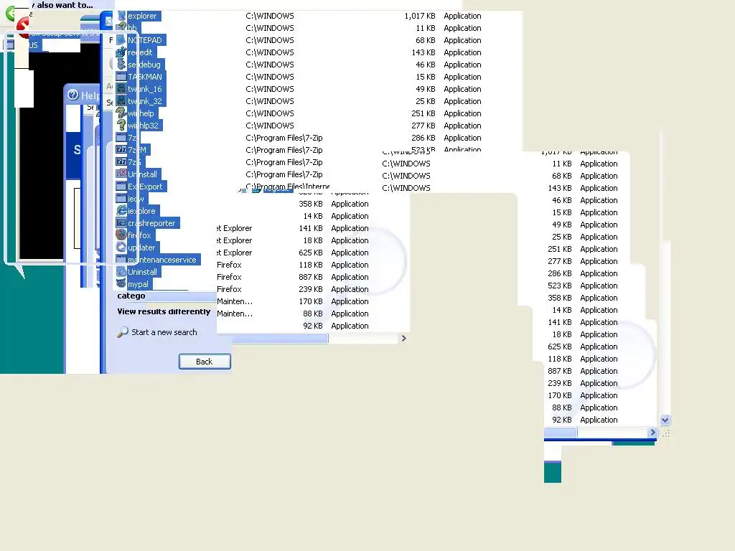Select the winhlp32 question-mark icon

121,126
